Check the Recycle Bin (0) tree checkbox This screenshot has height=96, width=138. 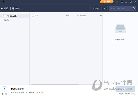[x=5, y=16]
